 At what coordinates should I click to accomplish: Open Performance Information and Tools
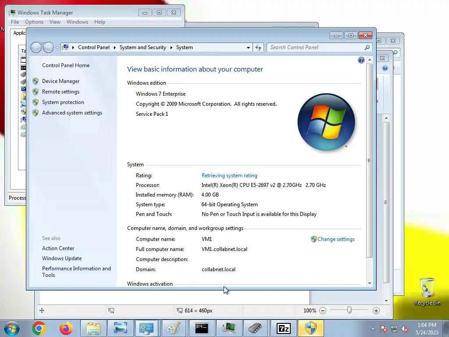point(76,272)
